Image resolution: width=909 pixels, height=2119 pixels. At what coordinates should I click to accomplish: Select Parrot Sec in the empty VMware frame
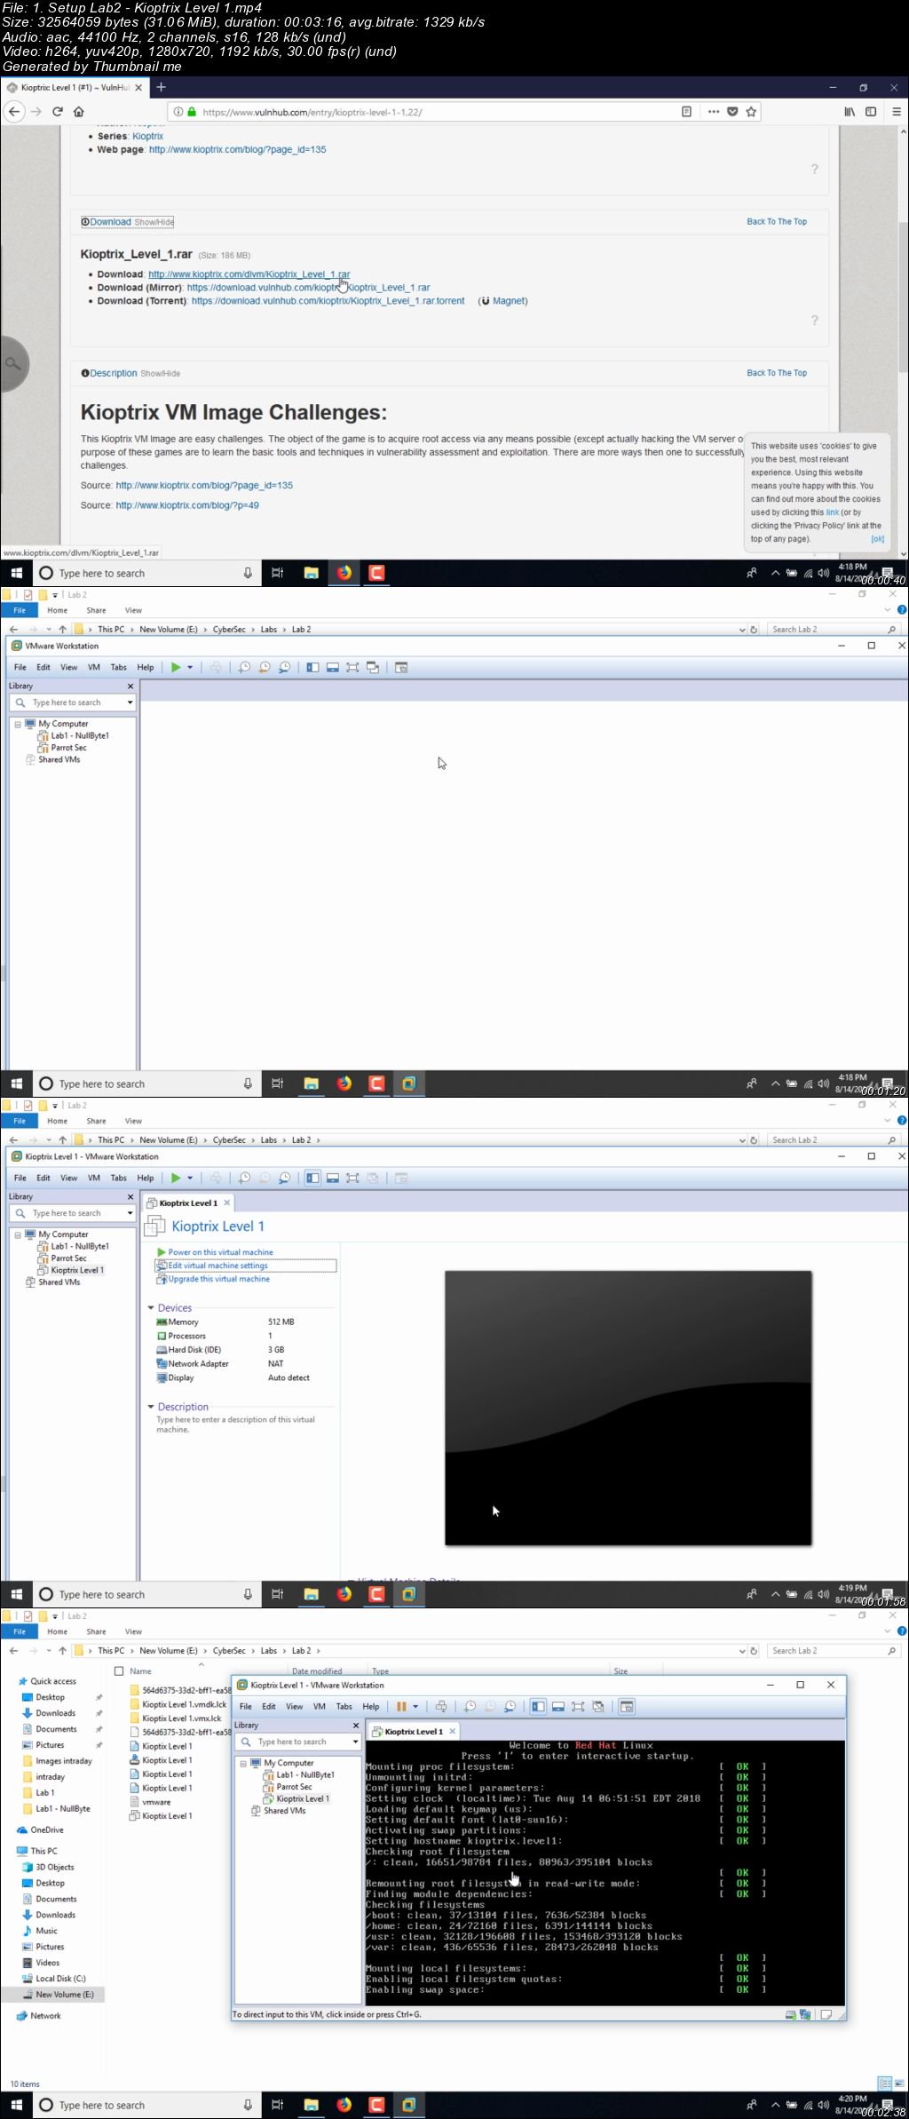(x=68, y=748)
